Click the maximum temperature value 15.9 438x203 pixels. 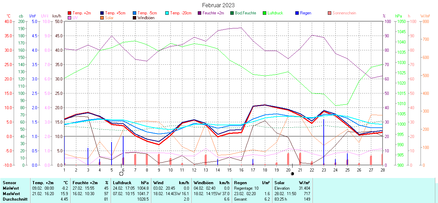(x=65, y=194)
